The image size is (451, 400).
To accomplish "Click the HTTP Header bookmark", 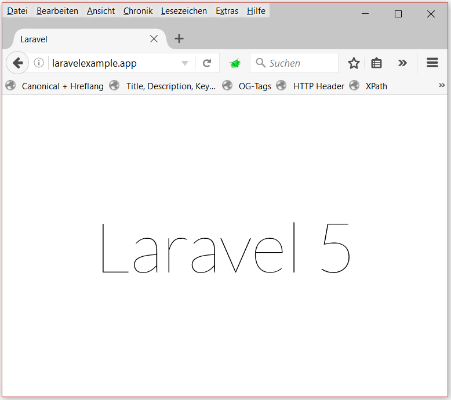I will coord(310,86).
